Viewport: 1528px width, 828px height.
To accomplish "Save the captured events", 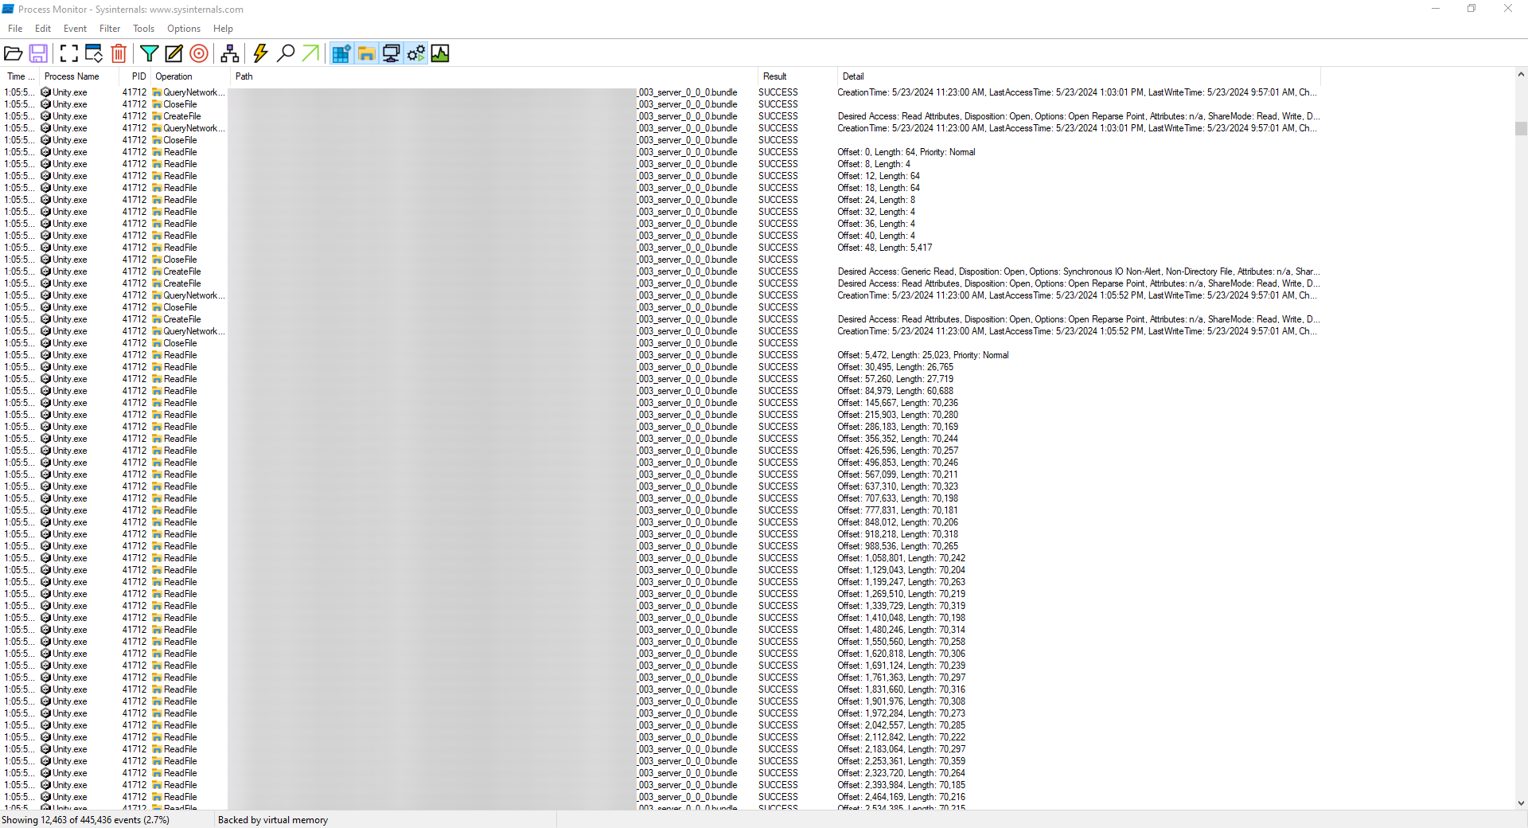I will tap(38, 53).
